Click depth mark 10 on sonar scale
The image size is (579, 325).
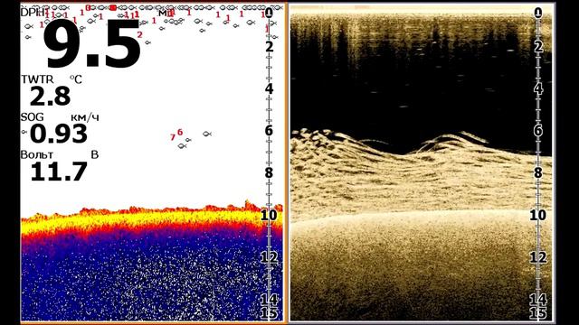point(269,215)
